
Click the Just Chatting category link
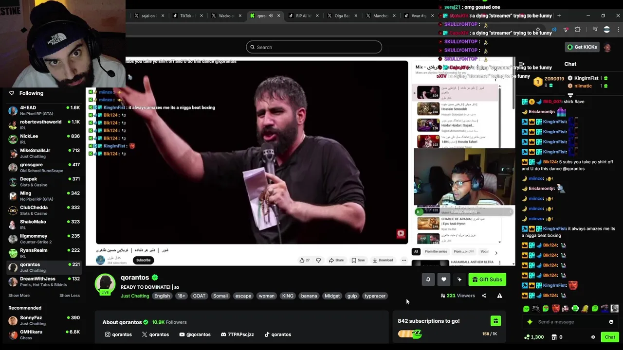coord(135,296)
